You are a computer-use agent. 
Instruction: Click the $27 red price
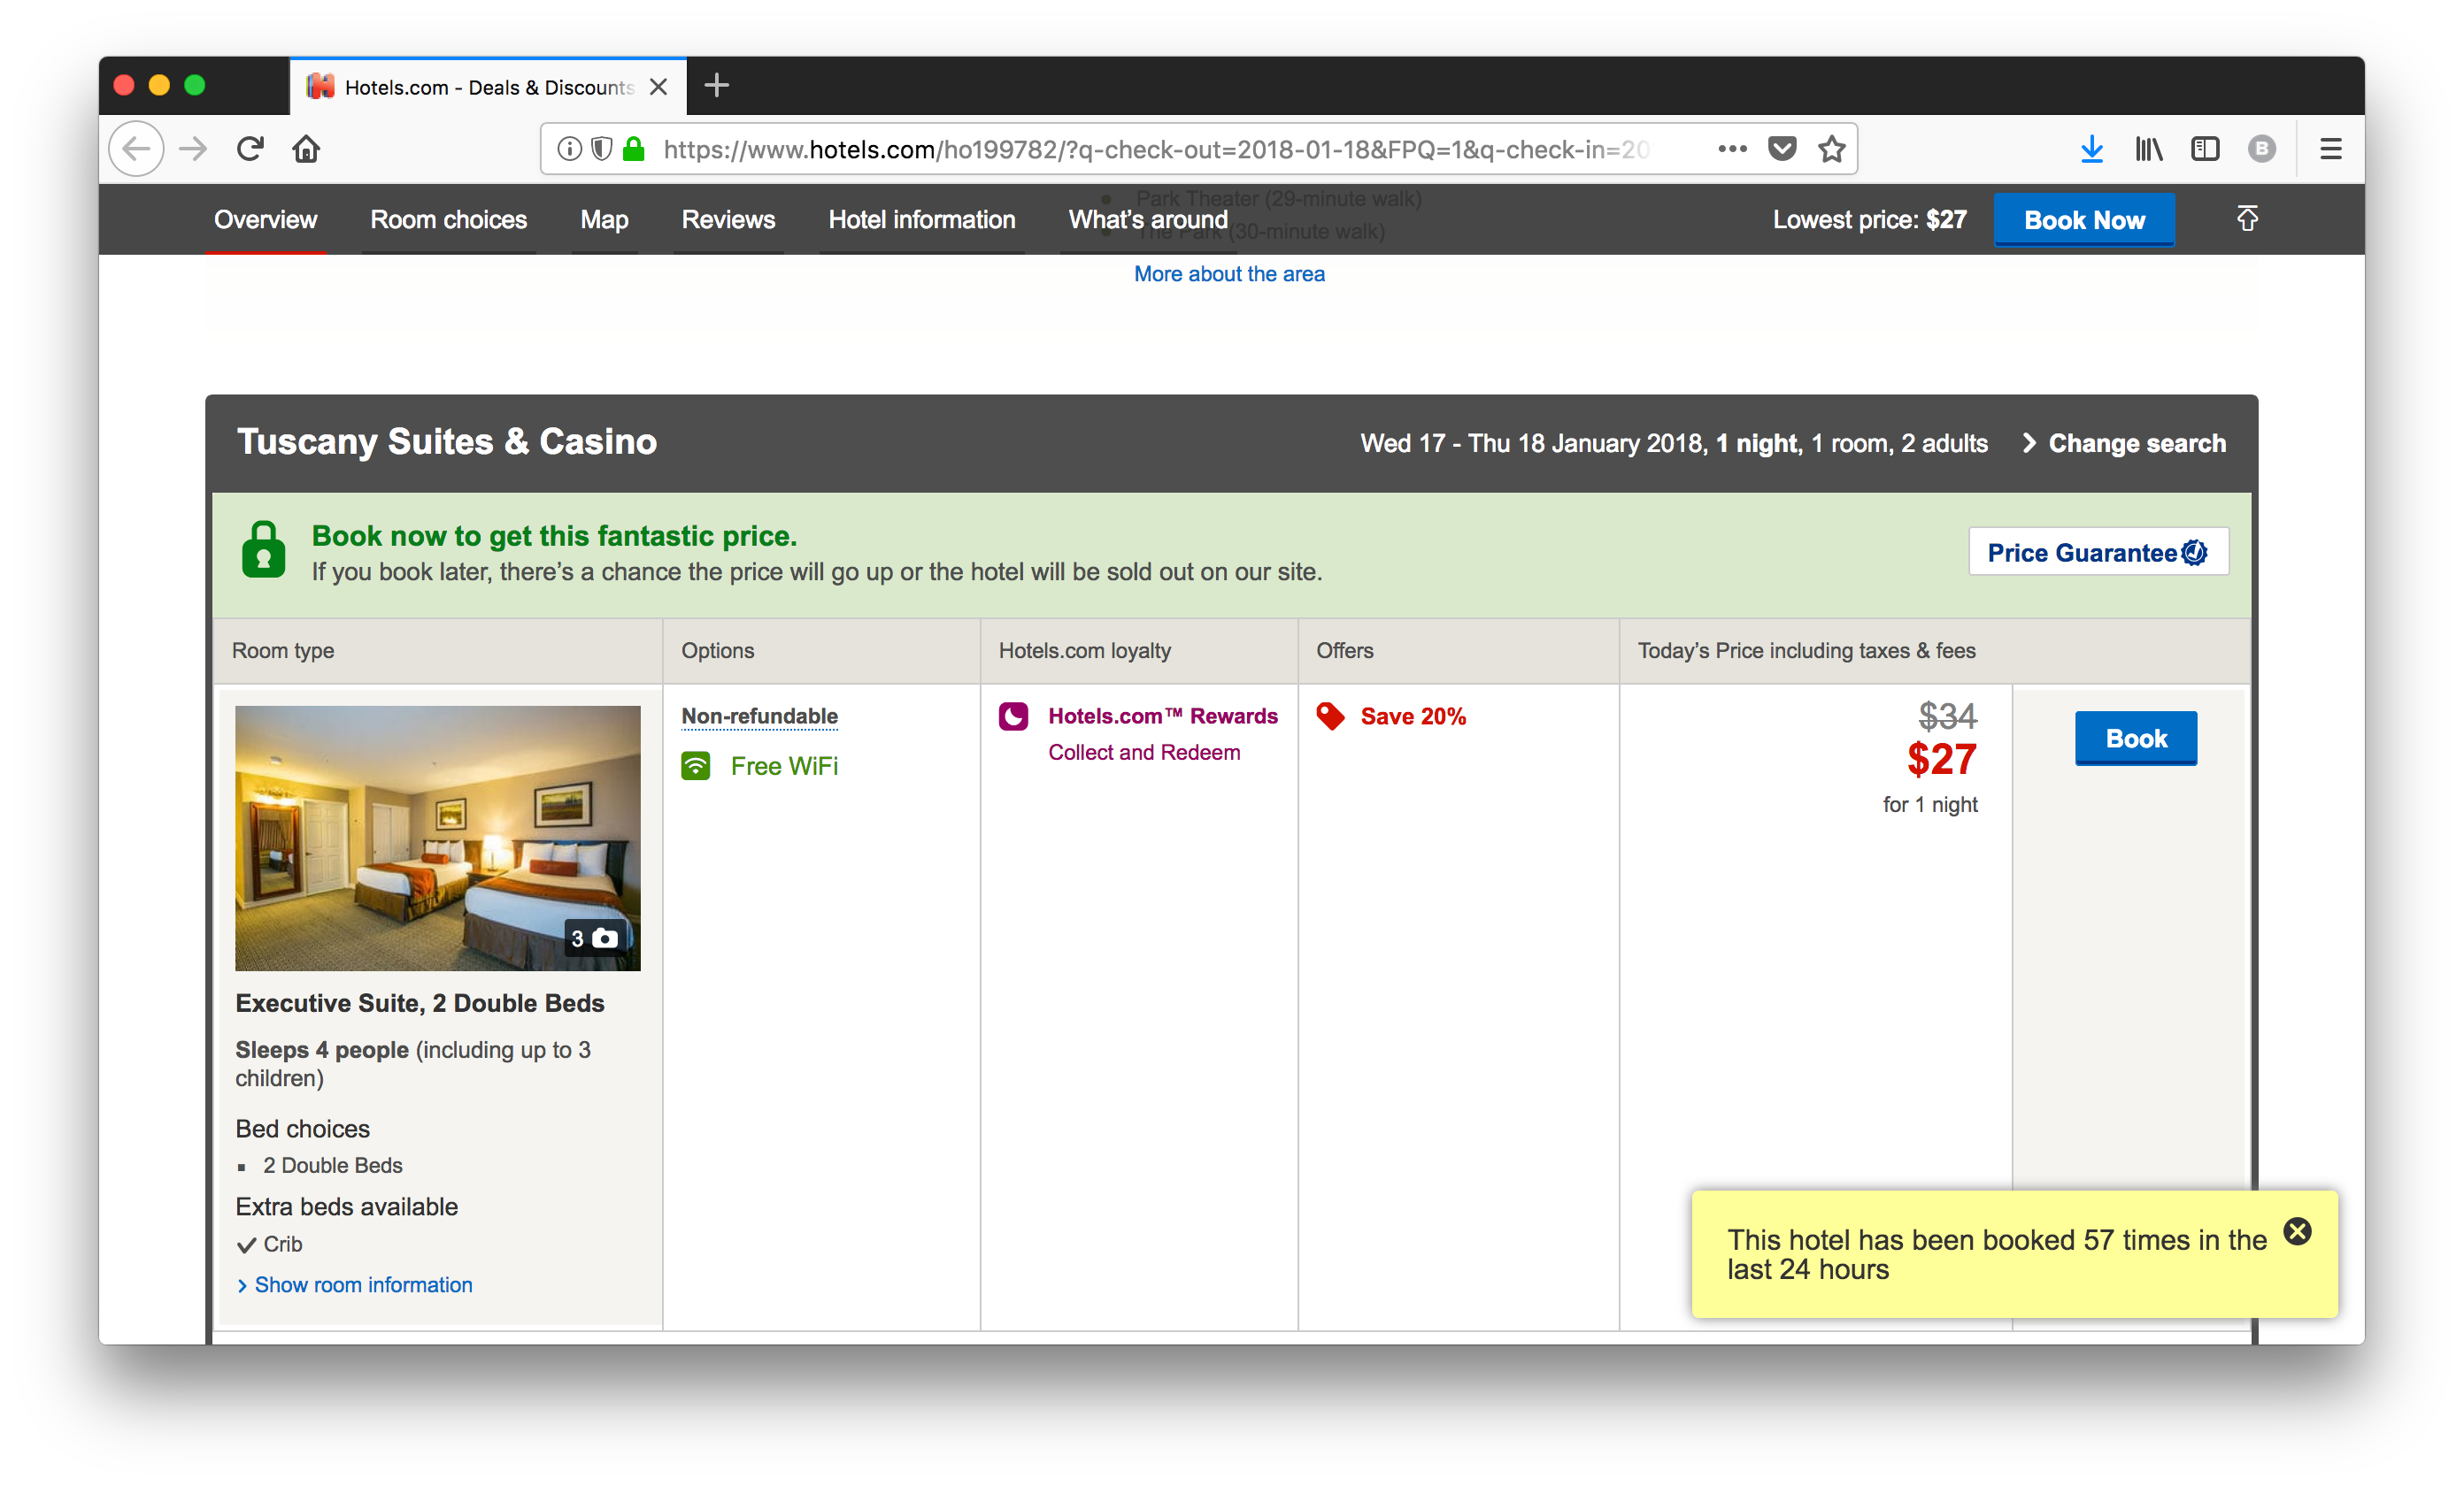tap(1941, 760)
